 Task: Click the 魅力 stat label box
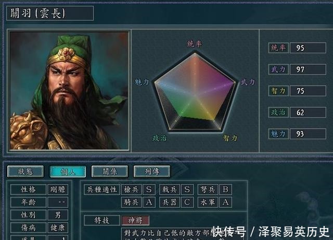click(278, 134)
